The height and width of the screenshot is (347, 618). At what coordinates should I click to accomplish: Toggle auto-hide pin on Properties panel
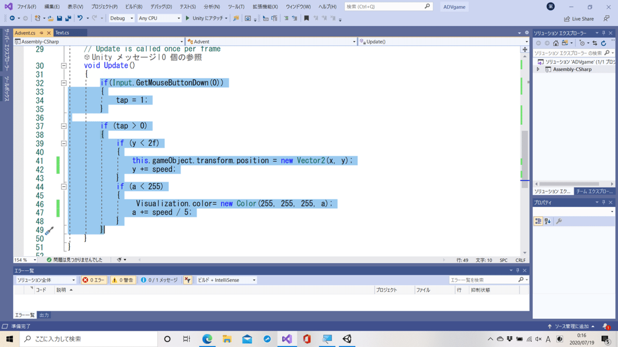pos(604,203)
